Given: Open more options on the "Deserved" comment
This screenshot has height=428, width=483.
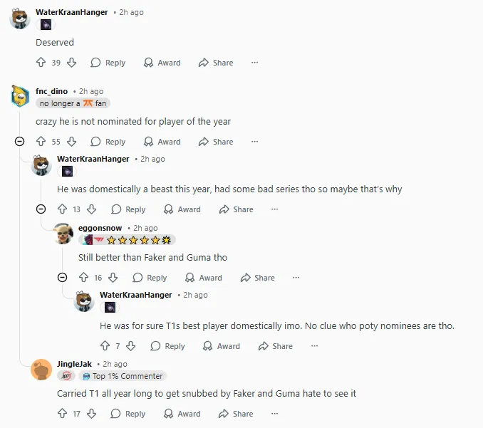Looking at the screenshot, I should [x=254, y=63].
